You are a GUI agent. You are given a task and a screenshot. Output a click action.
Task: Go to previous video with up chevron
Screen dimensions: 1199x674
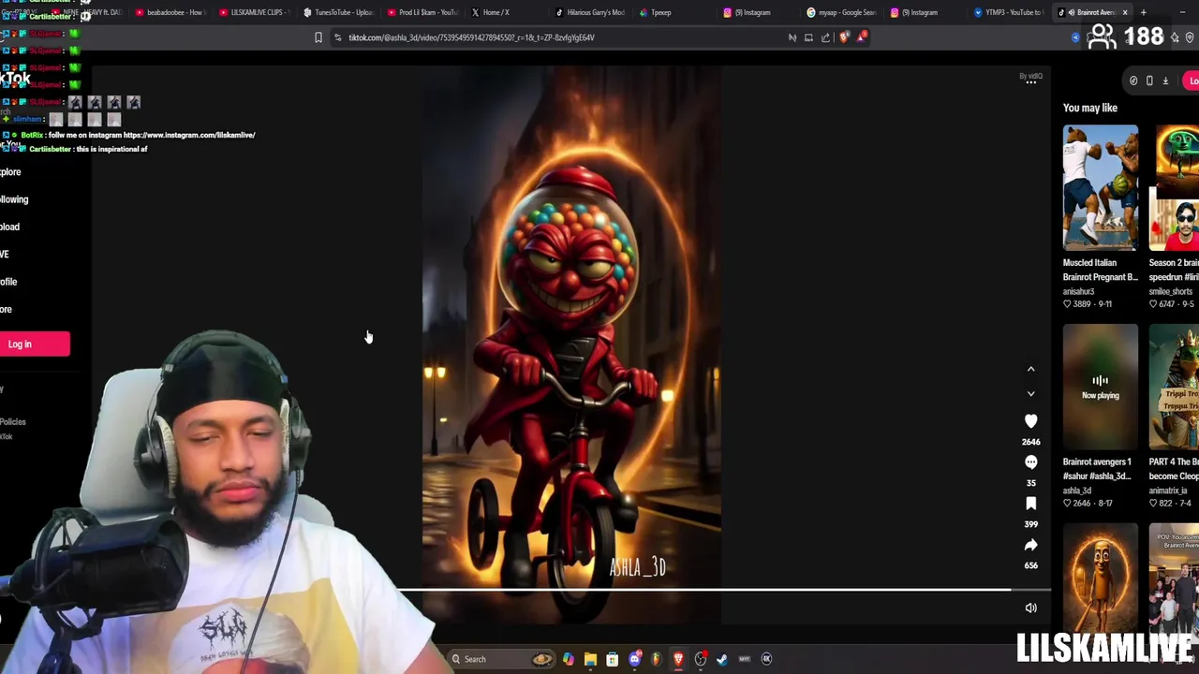1030,369
